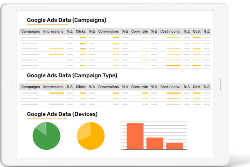Click Conv. rate header in Campaigns table
250x167 pixels.
pos(139,32)
